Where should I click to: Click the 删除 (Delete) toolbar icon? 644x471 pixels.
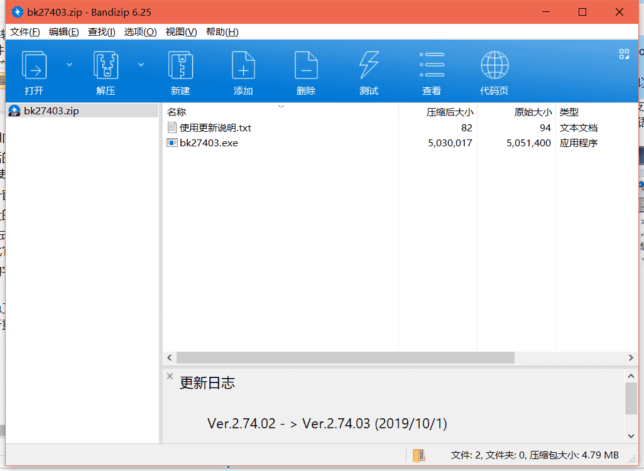pos(306,65)
